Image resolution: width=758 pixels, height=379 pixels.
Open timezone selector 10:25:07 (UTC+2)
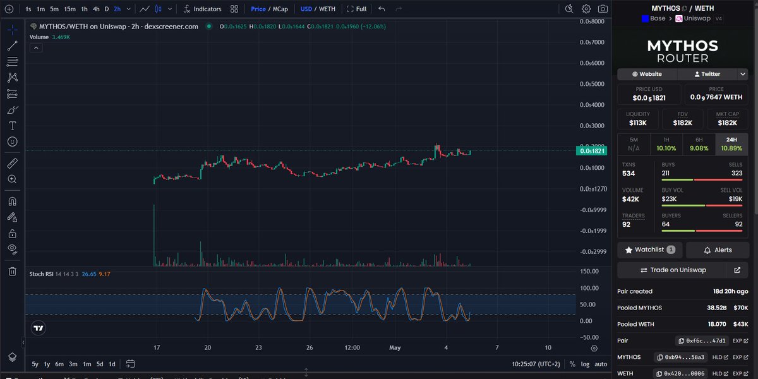pos(536,364)
